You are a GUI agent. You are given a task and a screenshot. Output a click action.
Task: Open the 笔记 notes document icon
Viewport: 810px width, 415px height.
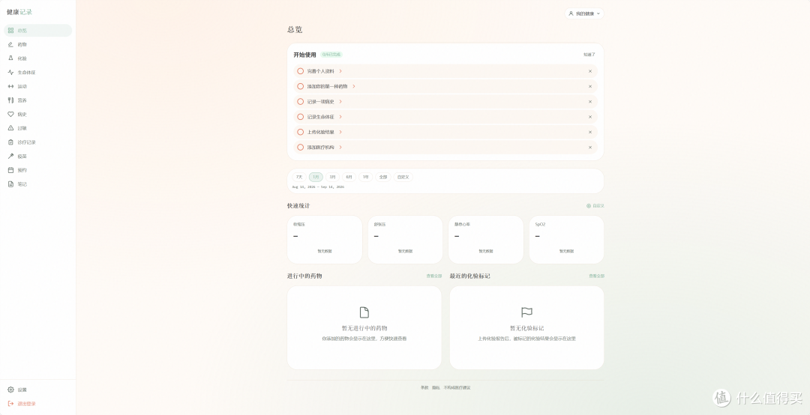coord(10,184)
